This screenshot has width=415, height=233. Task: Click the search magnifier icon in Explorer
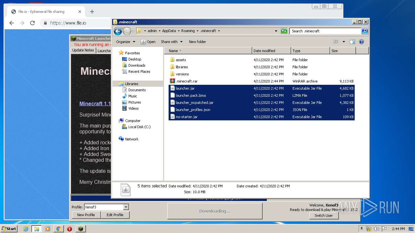click(365, 31)
